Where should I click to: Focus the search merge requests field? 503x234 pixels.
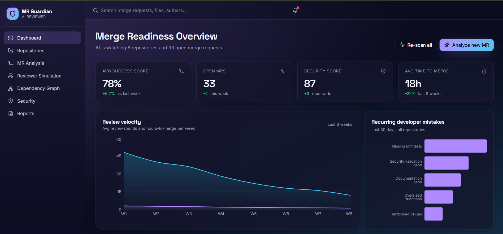coord(191,10)
